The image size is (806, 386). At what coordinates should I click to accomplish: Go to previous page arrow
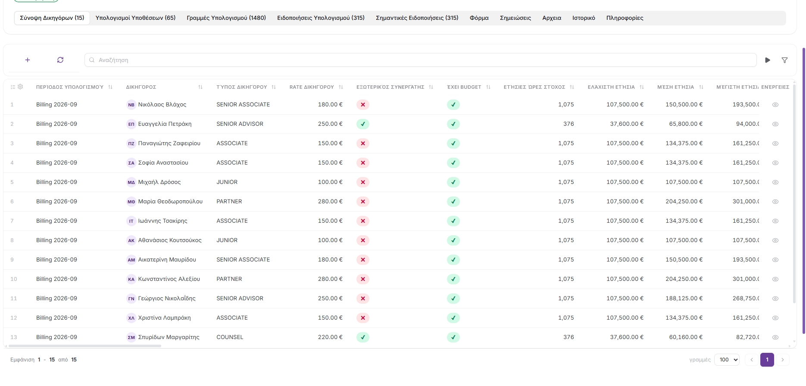pos(752,360)
